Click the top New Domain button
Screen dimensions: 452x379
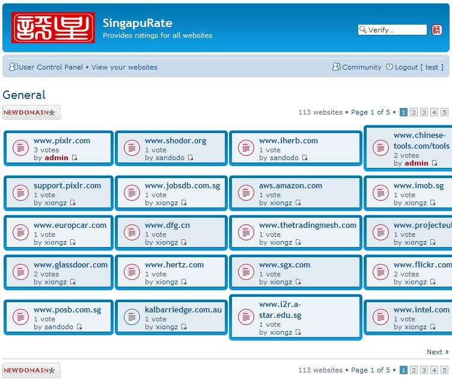[31, 112]
